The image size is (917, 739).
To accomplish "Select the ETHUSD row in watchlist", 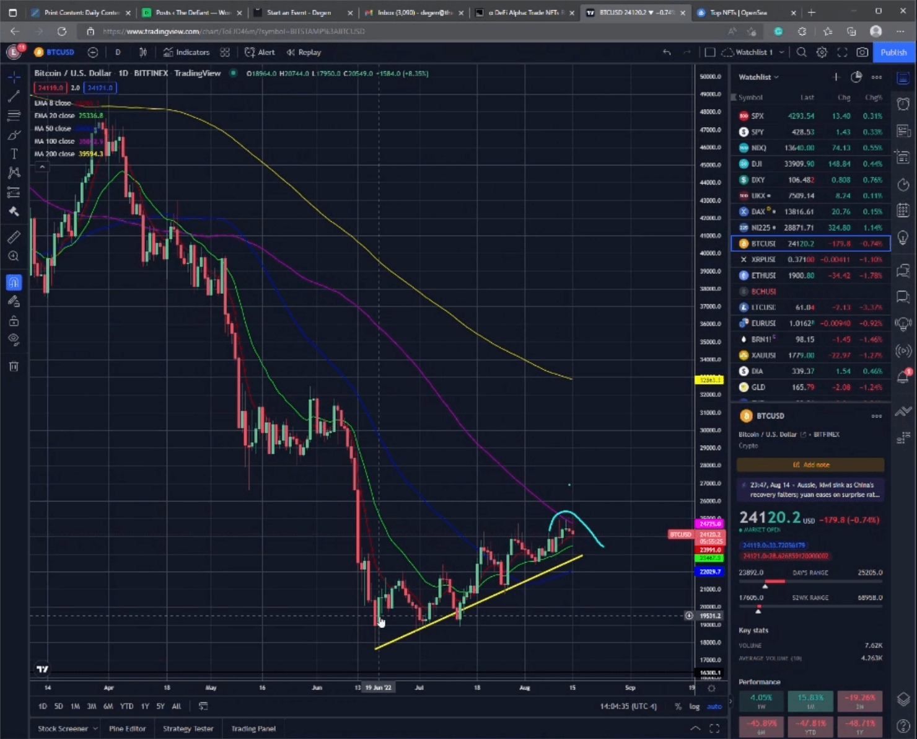I will (x=811, y=275).
